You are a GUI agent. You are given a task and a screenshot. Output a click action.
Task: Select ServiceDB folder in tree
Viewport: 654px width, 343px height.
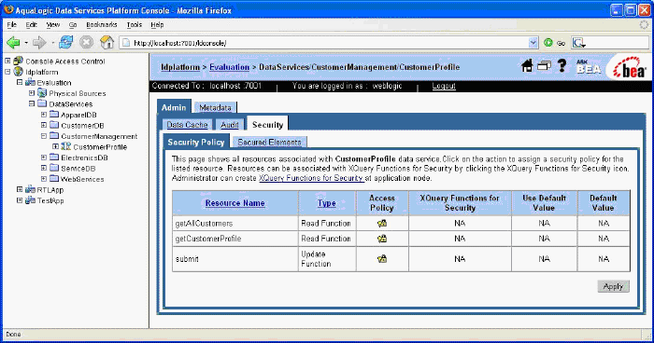tap(78, 168)
